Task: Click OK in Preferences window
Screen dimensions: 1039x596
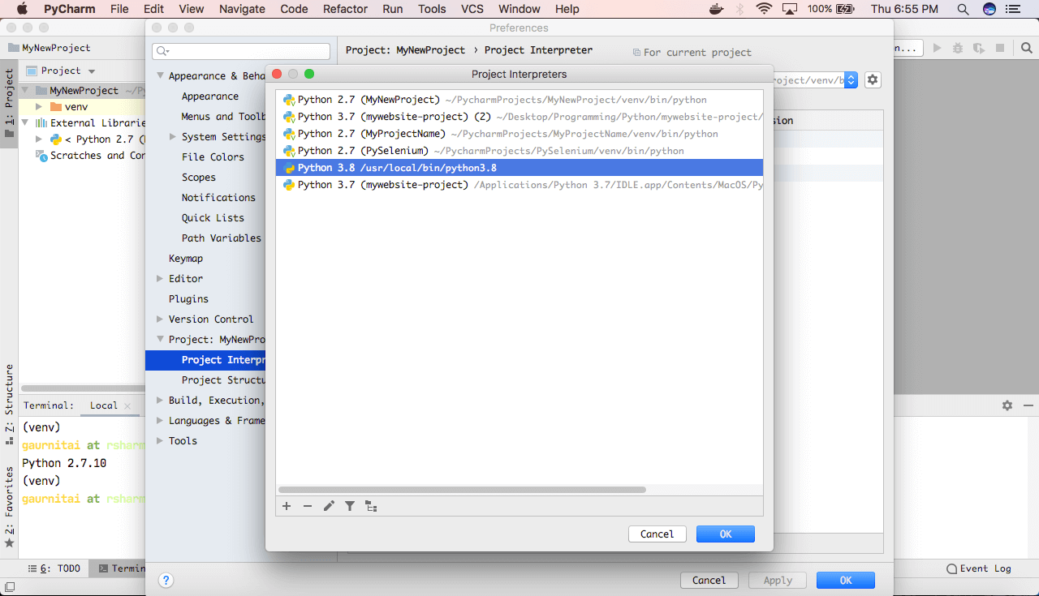Action: click(846, 580)
